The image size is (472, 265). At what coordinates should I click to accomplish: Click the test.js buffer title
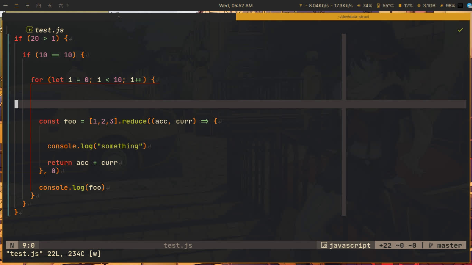(x=49, y=30)
